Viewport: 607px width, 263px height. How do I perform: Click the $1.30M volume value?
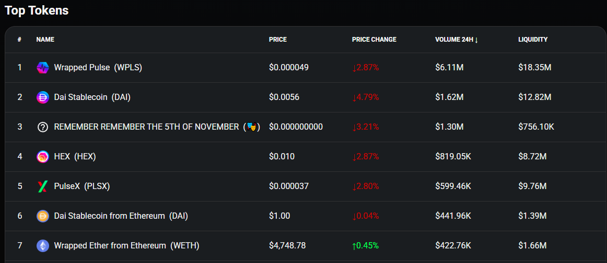pos(449,127)
